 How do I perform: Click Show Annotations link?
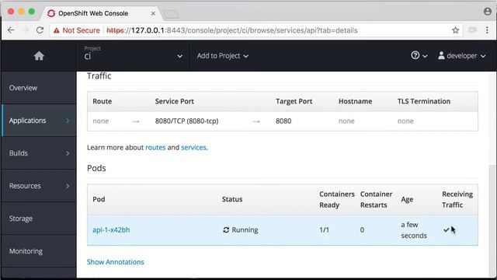(x=116, y=262)
